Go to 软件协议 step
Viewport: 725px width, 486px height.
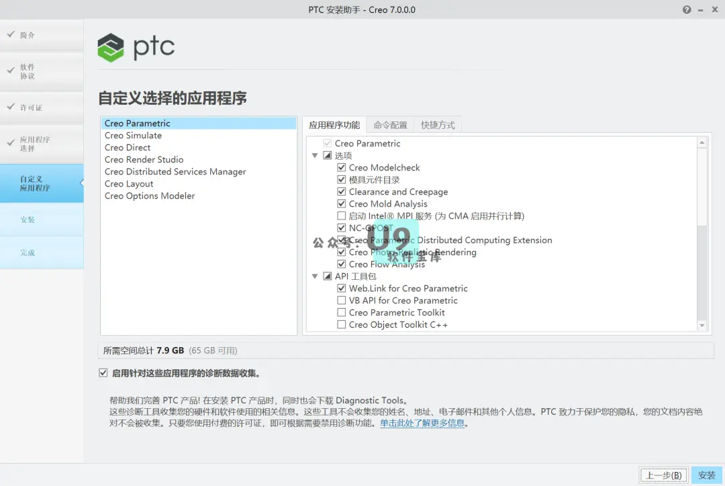click(42, 71)
